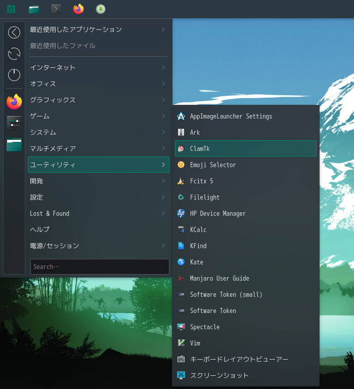Expand the ゲーム submenu arrow
354x389 pixels.
pos(163,116)
